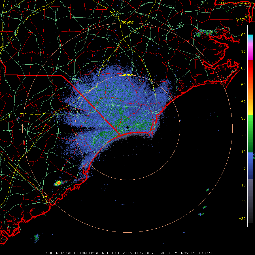The image size is (255, 255).
Task: Click the 60 value on the dBZ scale
Action: 243,68
